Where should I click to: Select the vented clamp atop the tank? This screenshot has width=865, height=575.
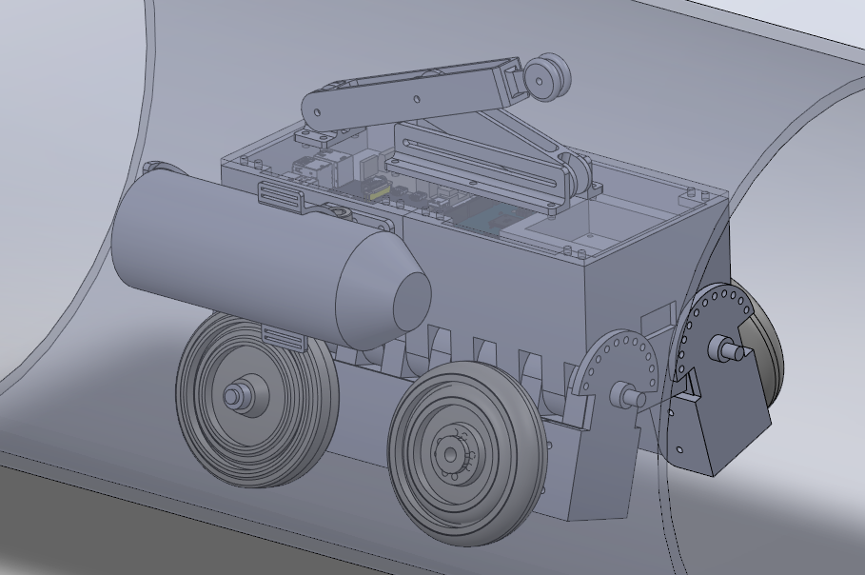pos(280,198)
